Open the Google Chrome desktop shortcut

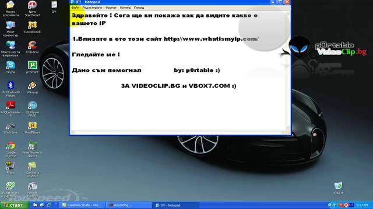[x=10, y=149]
